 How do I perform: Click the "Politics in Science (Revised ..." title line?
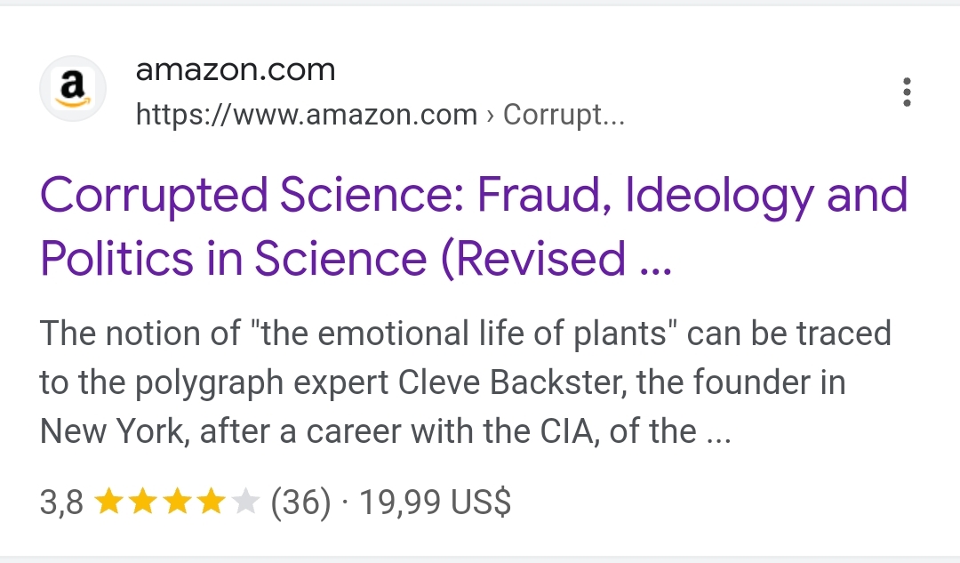(x=356, y=258)
